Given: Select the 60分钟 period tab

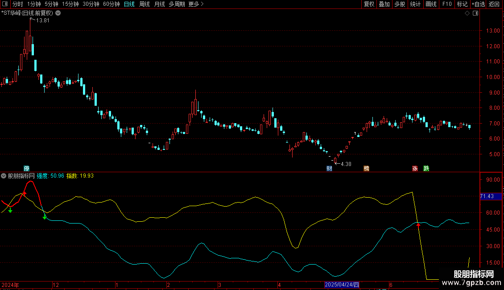Looking at the screenshot, I should pos(111,4).
